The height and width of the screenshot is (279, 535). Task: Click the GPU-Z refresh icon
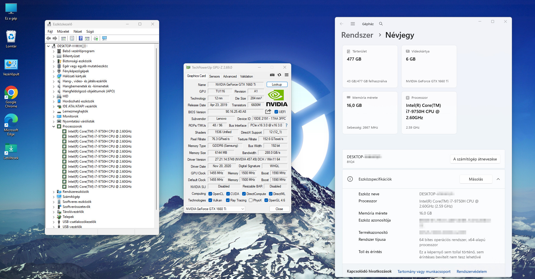click(x=279, y=75)
